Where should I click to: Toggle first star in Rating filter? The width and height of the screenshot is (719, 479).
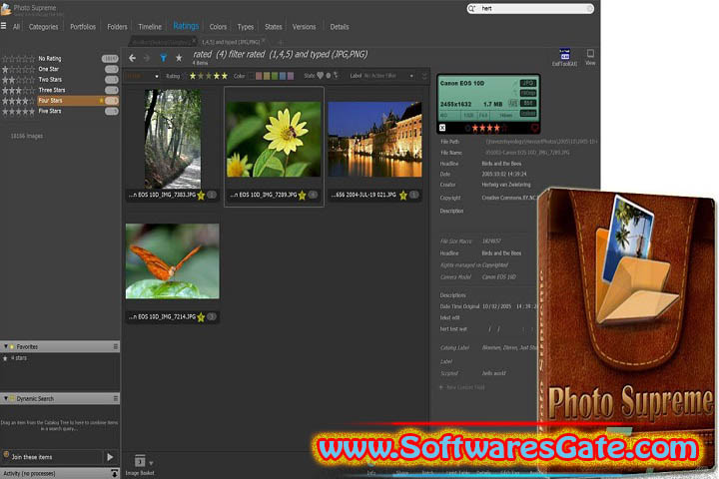coord(193,76)
